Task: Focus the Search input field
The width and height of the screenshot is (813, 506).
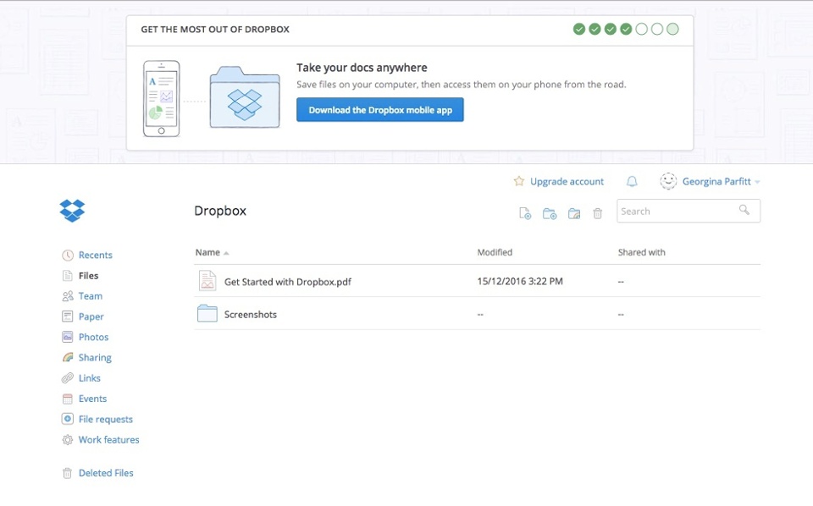Action: pos(689,212)
